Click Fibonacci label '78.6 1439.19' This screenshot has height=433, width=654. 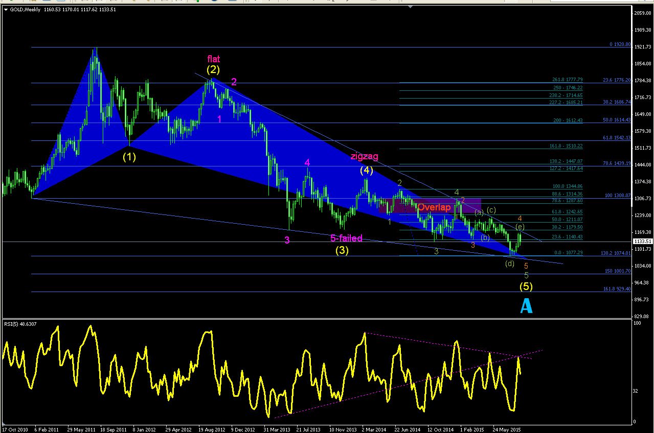[x=616, y=163]
